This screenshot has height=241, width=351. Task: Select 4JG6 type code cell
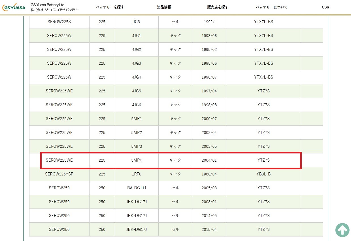(137, 105)
